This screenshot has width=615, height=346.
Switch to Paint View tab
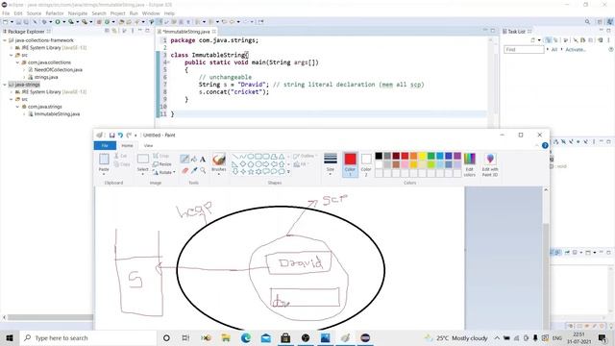[x=148, y=145]
